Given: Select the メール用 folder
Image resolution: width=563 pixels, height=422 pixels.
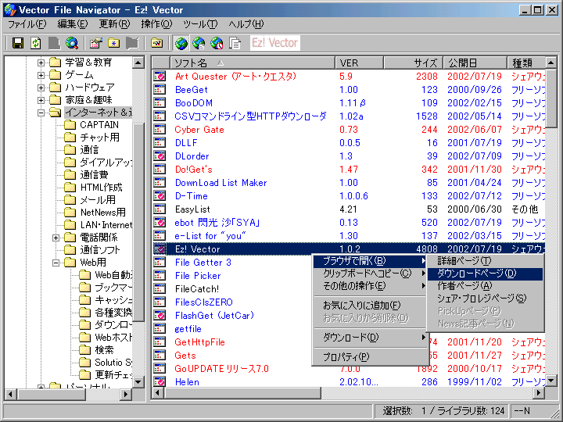Looking at the screenshot, I should (x=98, y=200).
